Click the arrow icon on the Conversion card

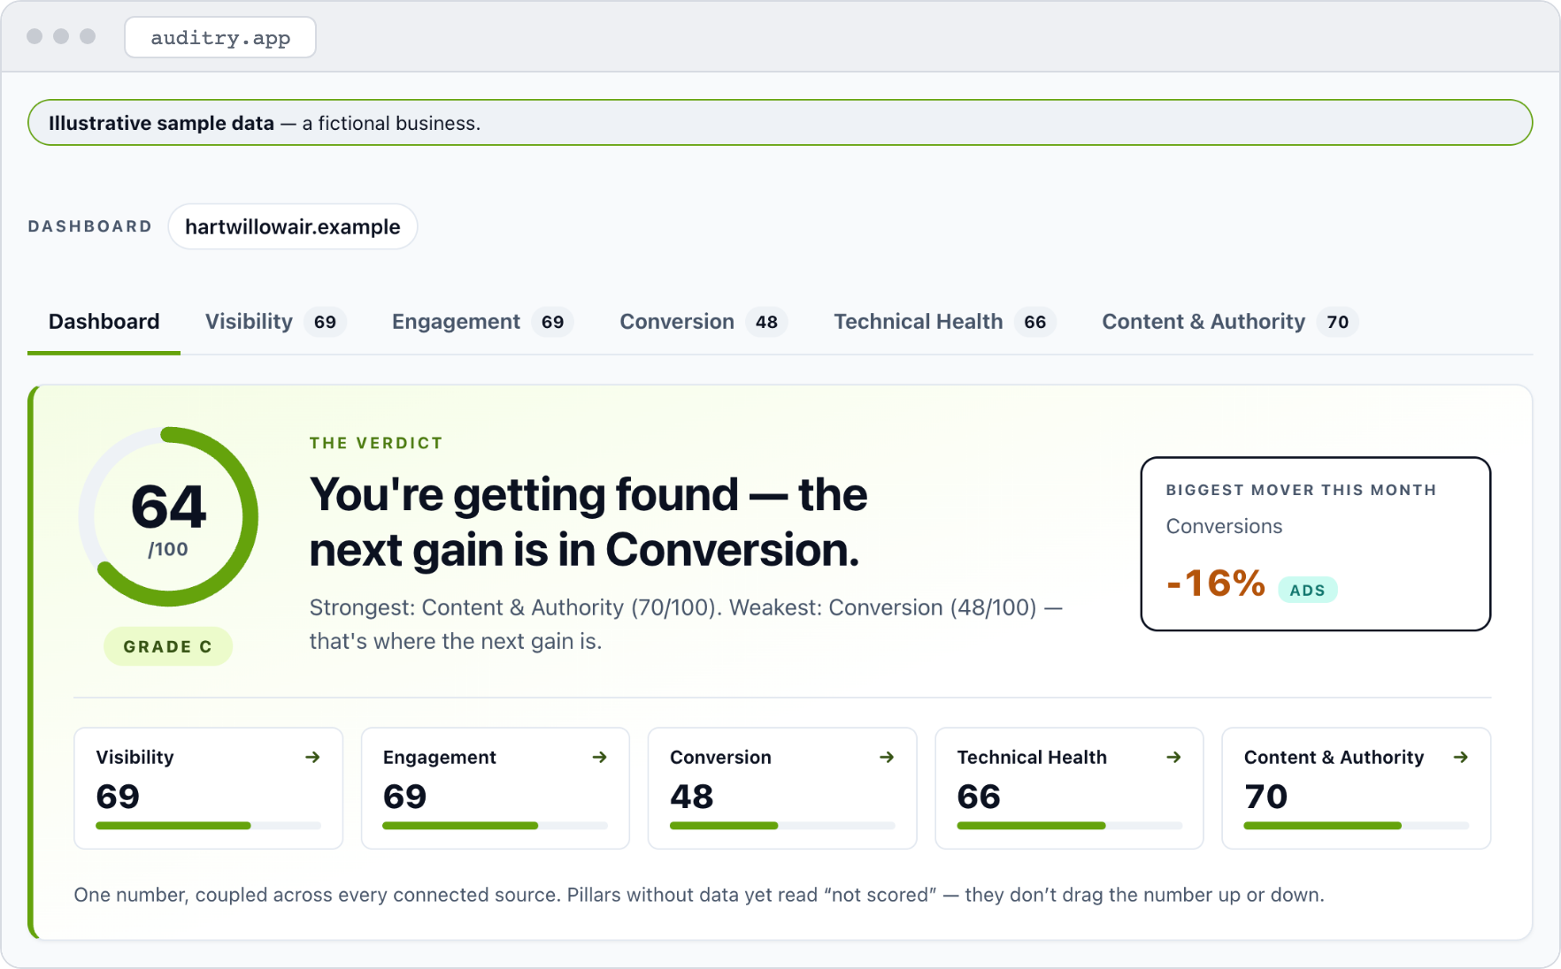(887, 757)
